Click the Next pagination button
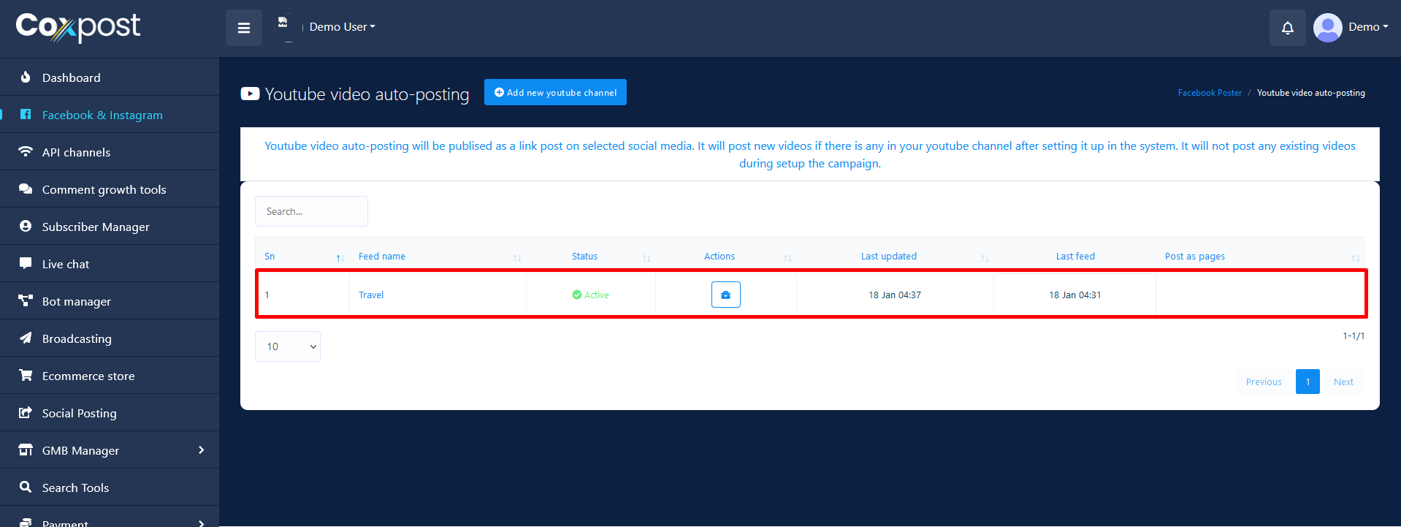The width and height of the screenshot is (1401, 527). pos(1343,382)
